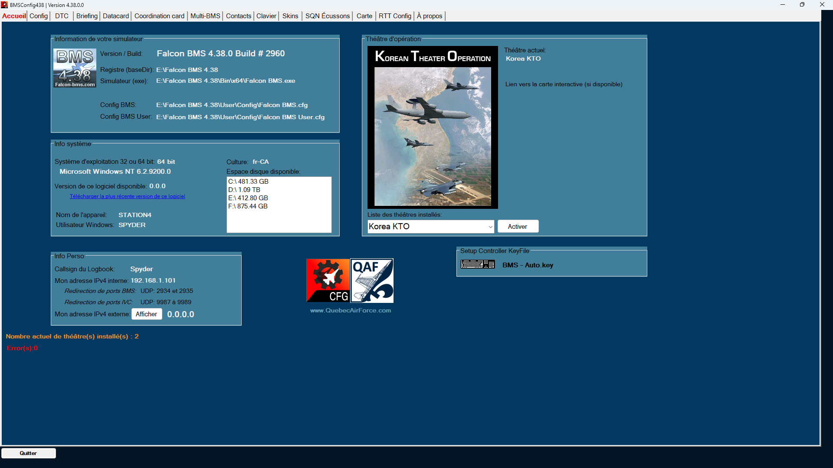Click the BMS 4.38 logo image
Screen dimensions: 833x468
point(75,68)
